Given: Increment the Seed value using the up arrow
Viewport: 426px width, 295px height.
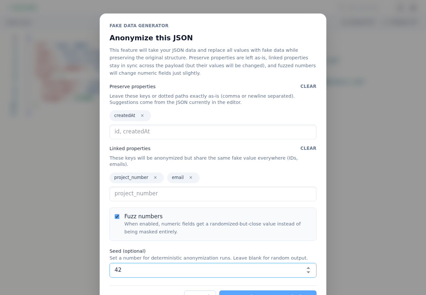Looking at the screenshot, I should tap(308, 268).
